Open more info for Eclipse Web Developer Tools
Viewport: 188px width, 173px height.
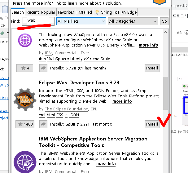[122, 101]
